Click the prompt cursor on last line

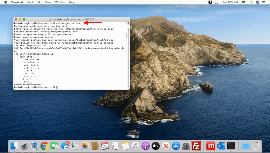57,87
